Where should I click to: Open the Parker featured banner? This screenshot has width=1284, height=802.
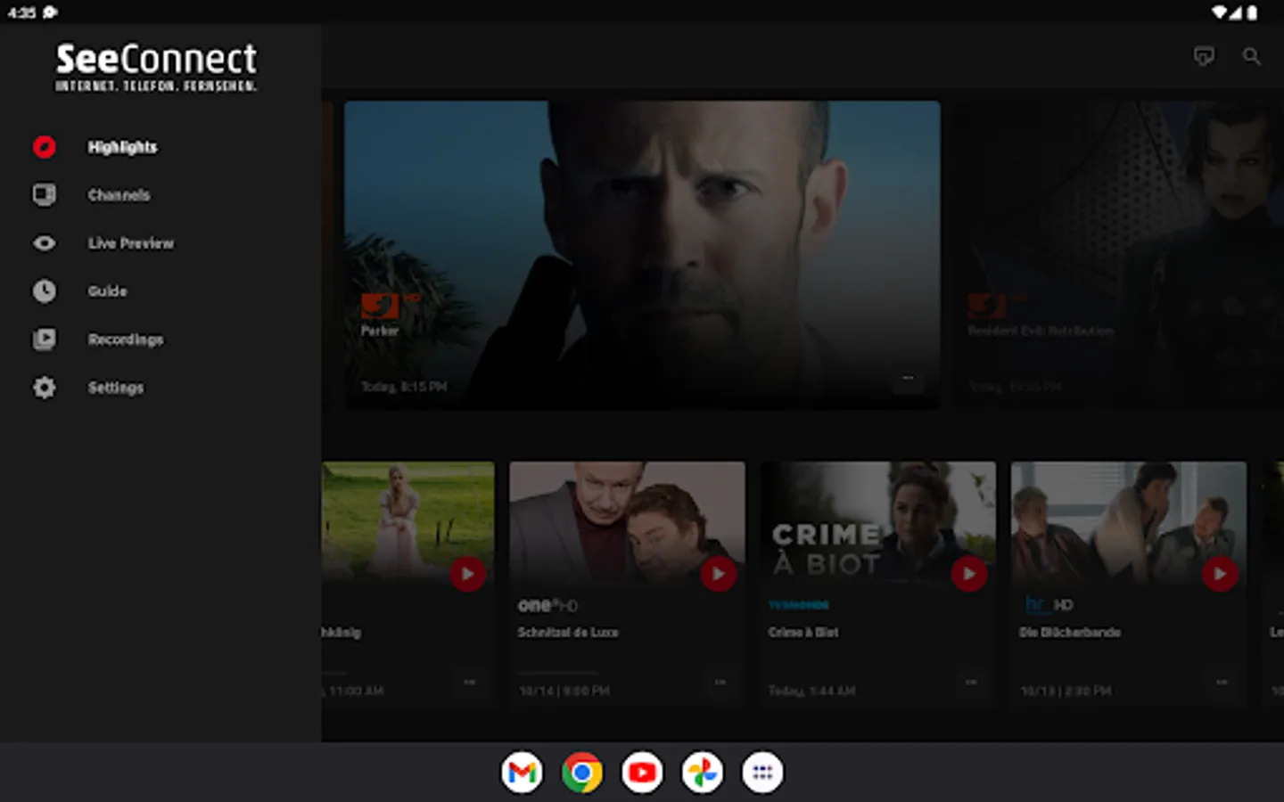[642, 255]
